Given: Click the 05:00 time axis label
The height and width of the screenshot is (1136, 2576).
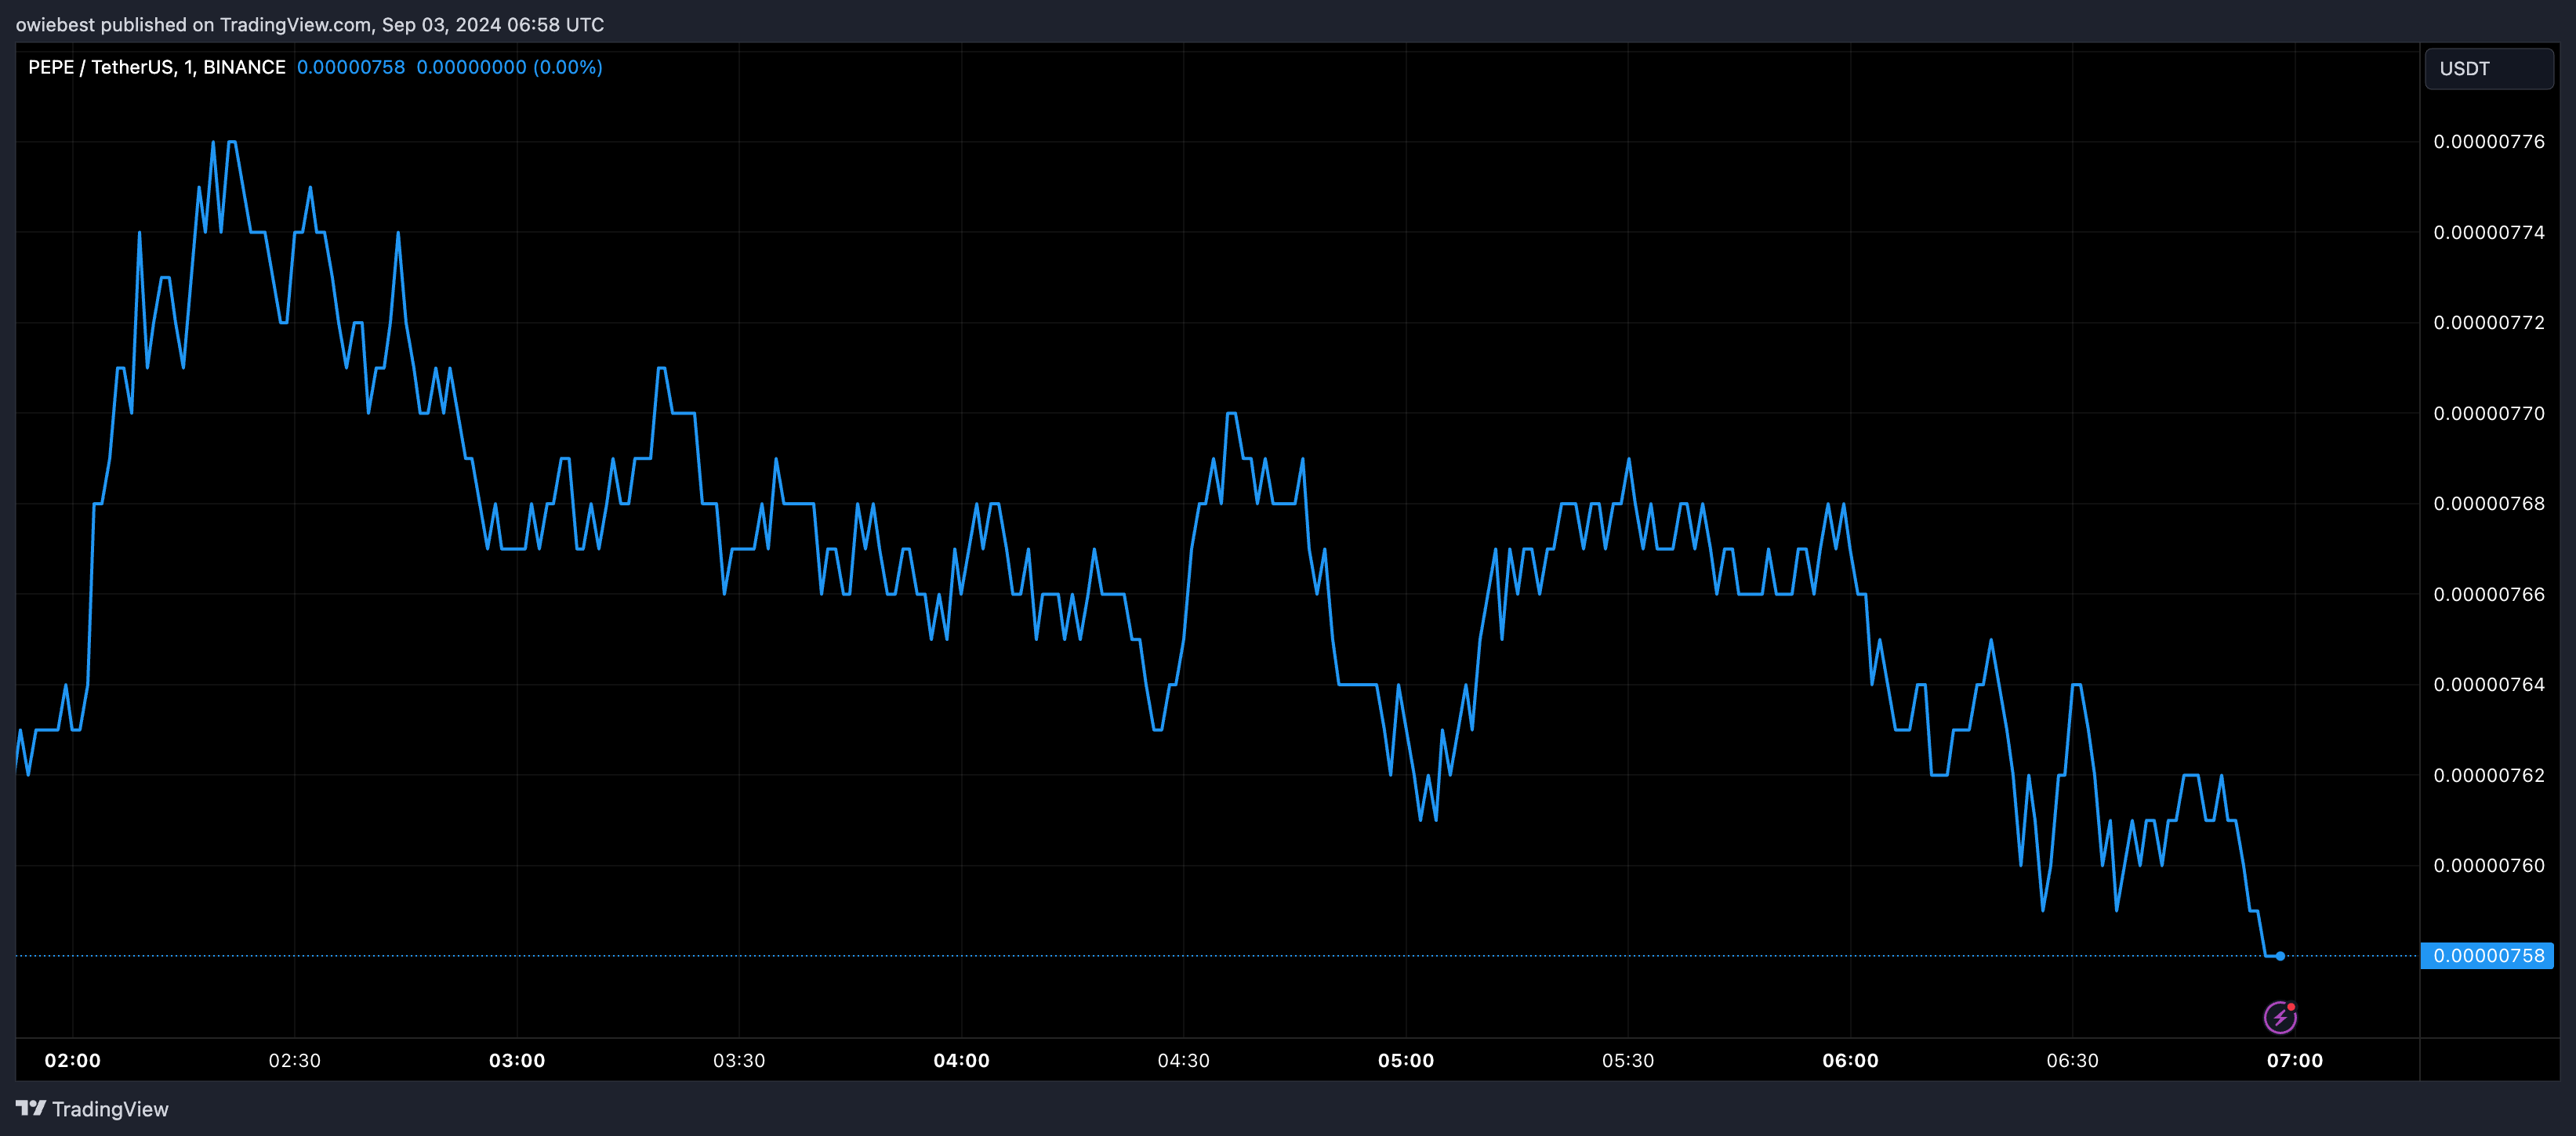Looking at the screenshot, I should click(x=1406, y=1060).
